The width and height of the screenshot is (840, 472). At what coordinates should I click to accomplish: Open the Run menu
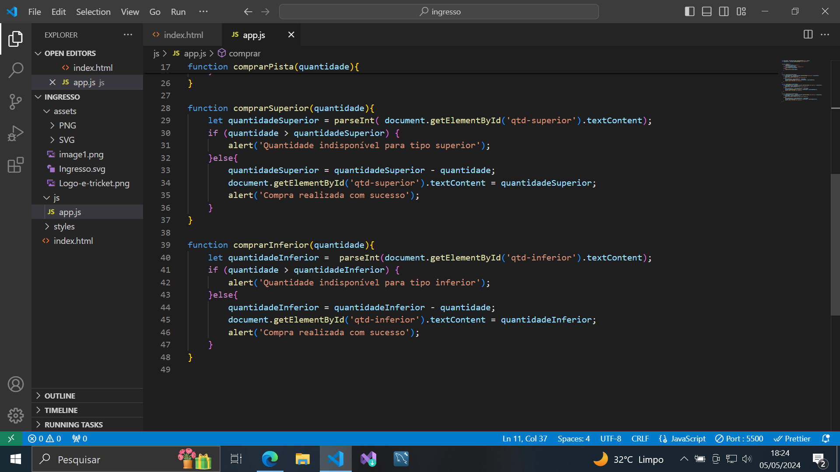click(178, 12)
